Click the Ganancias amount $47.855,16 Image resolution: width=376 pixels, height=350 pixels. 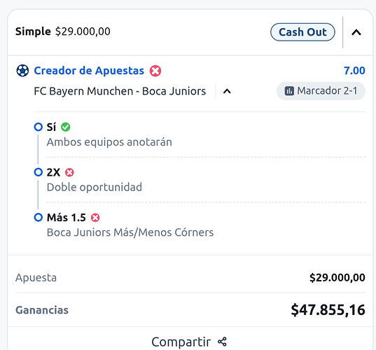tap(328, 310)
